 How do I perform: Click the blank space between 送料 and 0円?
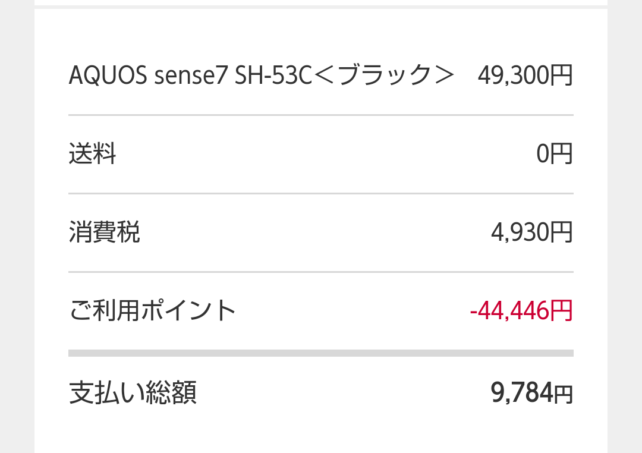[x=321, y=155]
